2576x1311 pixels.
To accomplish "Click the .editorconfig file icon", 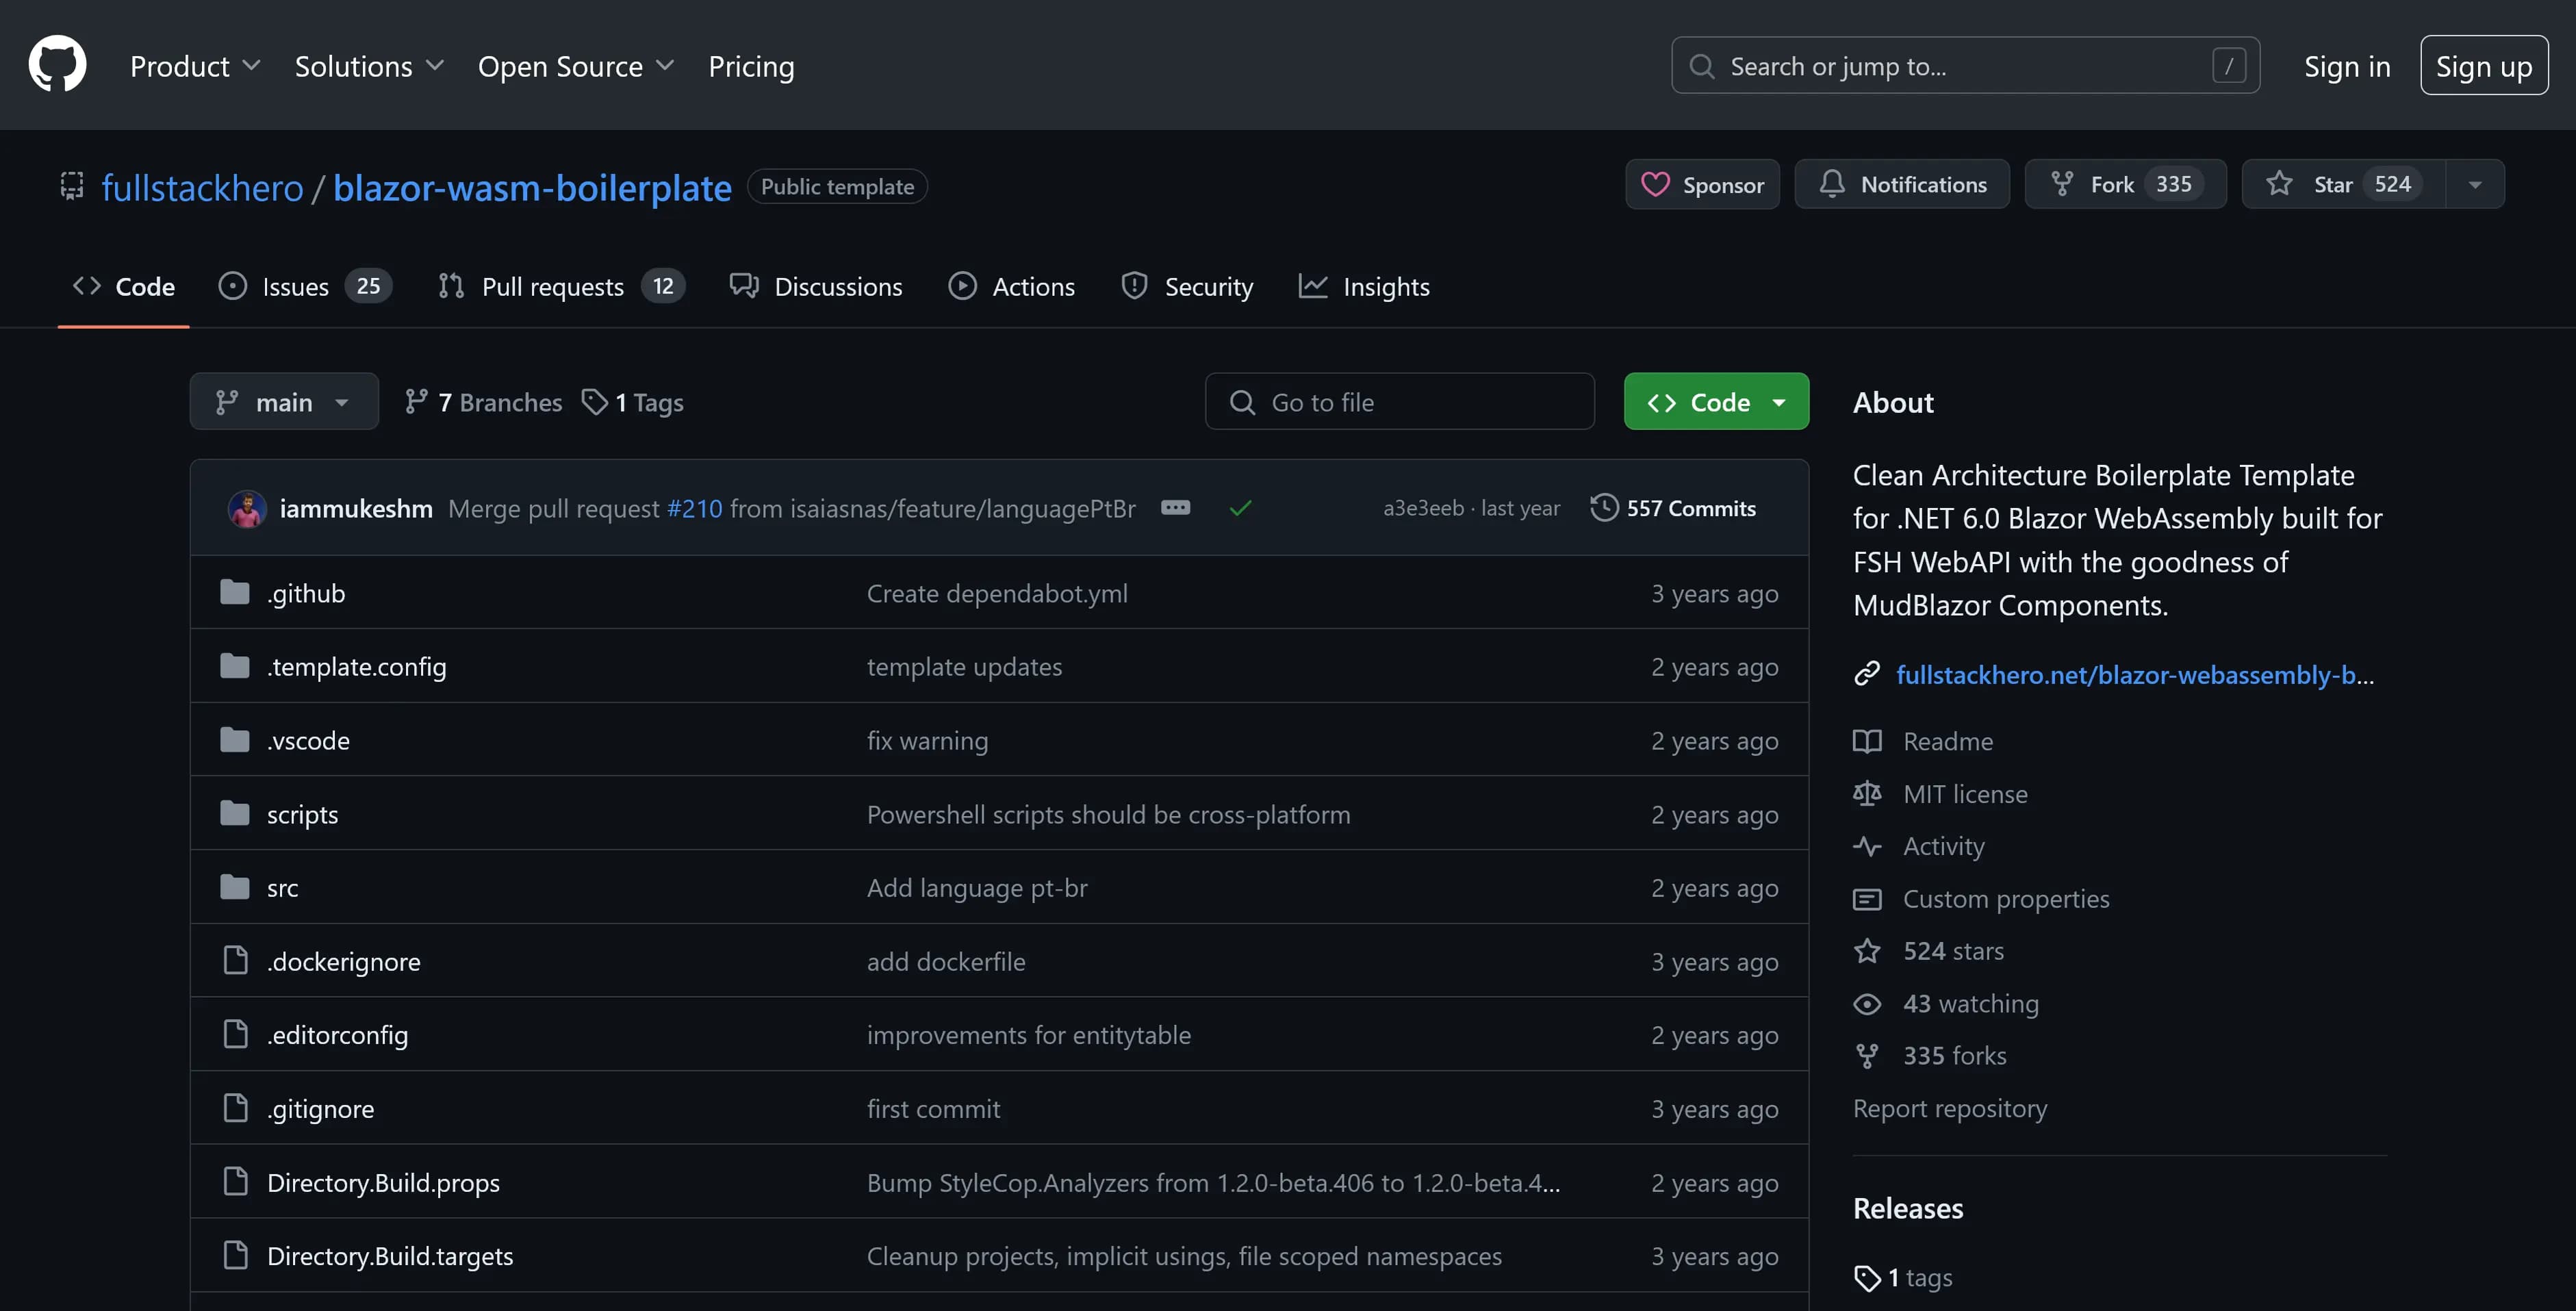I will click(235, 1034).
